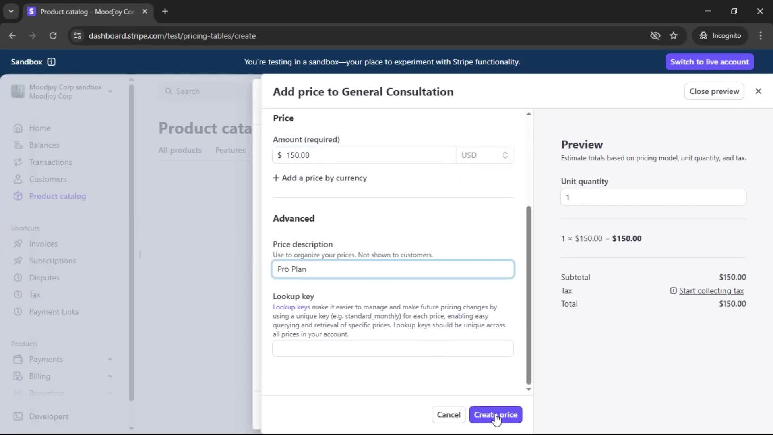Switch to the Features tab

click(x=230, y=150)
